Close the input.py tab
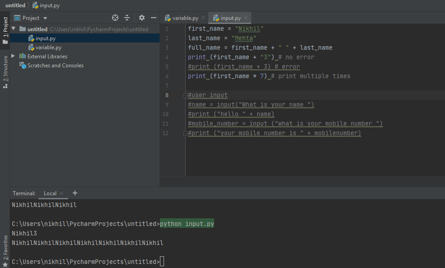This screenshot has height=268, width=445. tap(246, 18)
